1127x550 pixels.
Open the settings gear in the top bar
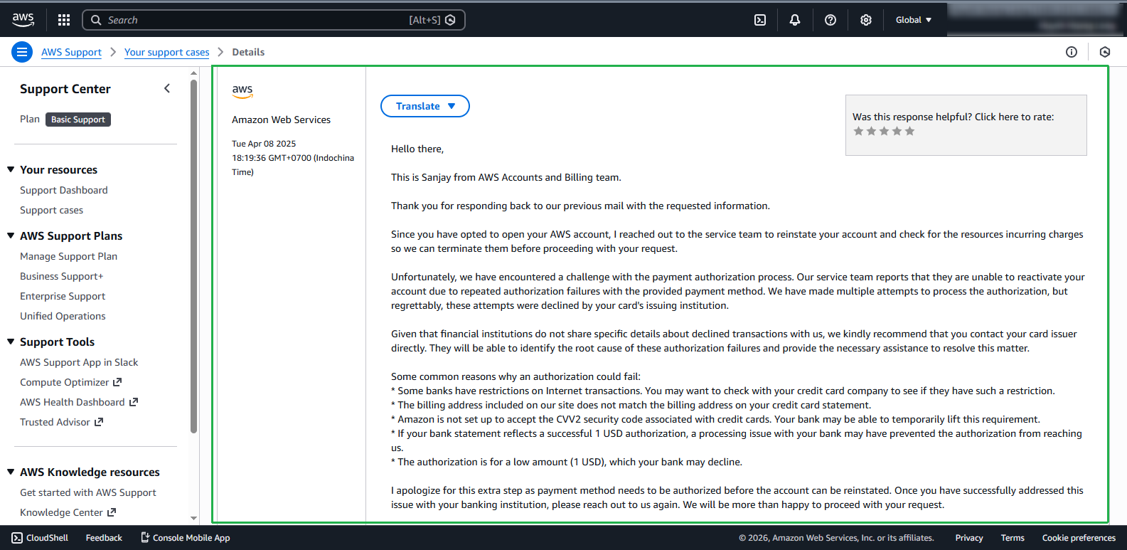866,20
